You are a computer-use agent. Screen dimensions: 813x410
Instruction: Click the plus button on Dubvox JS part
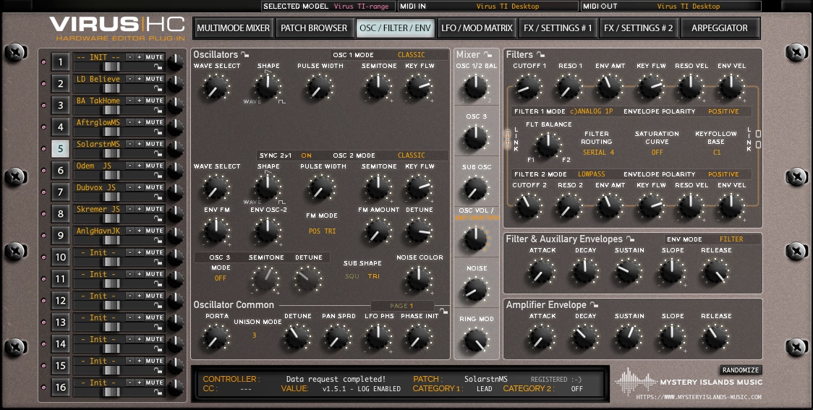(x=139, y=187)
